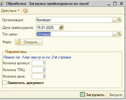Screen dimensions: 126x100
Task: Click the help question mark icon
Action: (25, 11)
